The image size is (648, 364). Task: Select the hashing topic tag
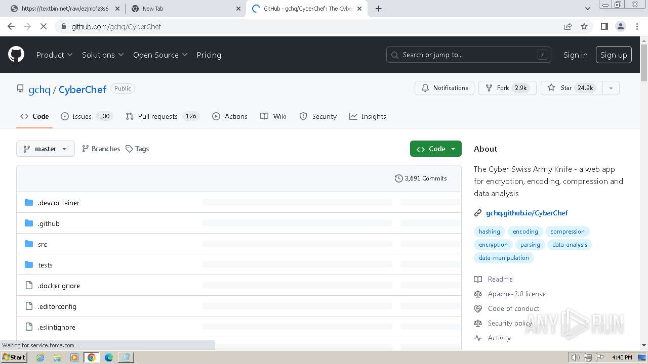coord(490,232)
